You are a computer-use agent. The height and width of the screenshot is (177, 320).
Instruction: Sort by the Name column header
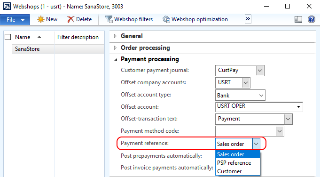coord(33,37)
